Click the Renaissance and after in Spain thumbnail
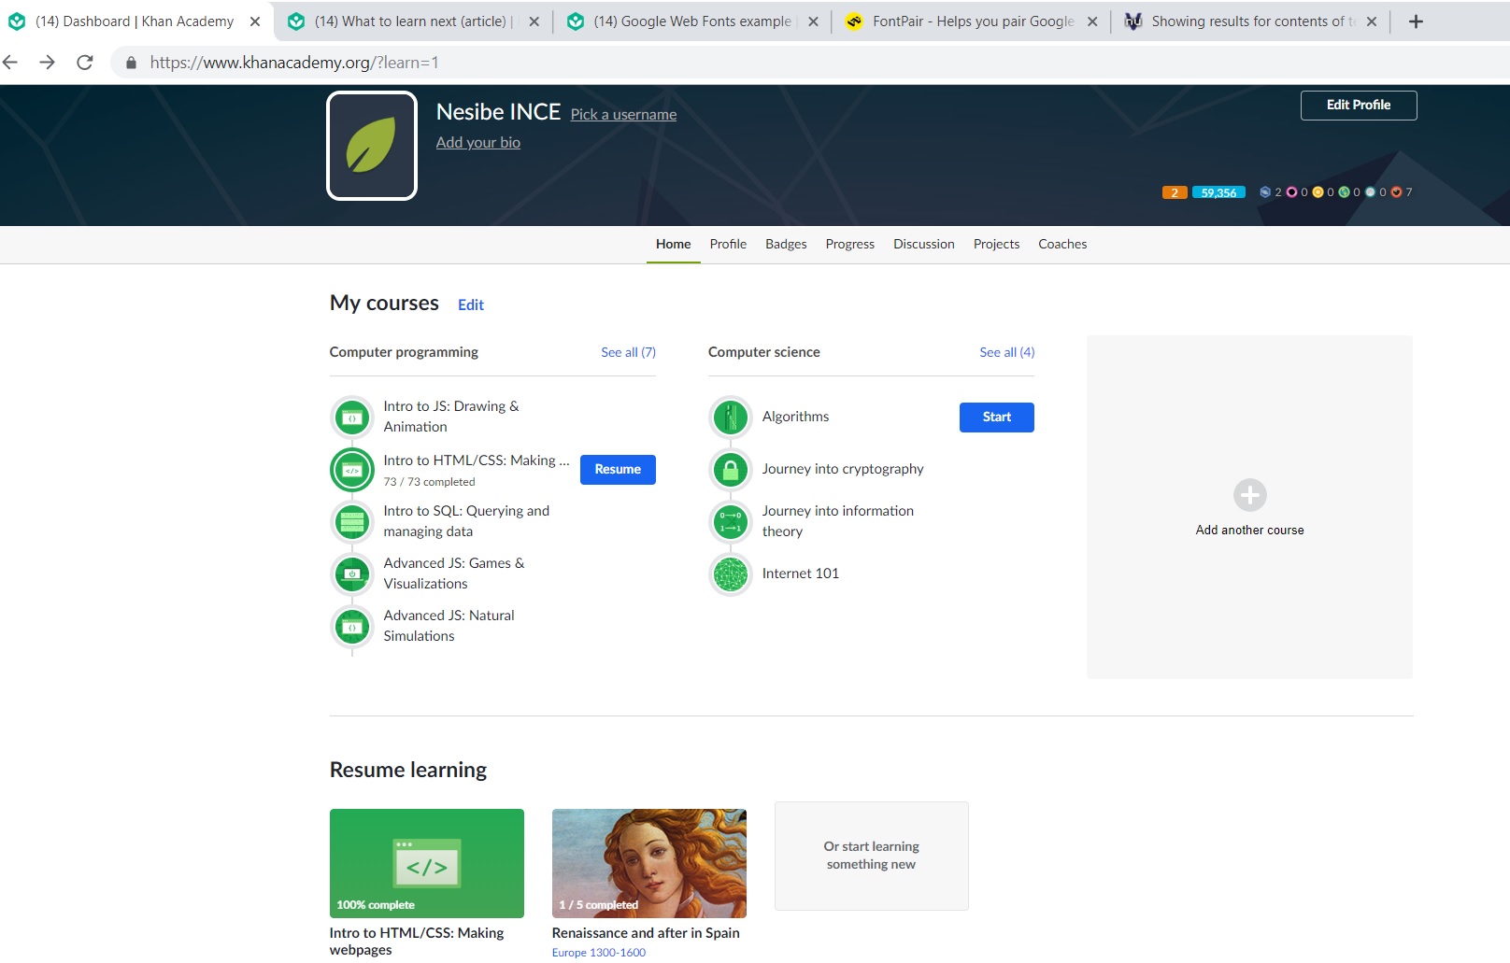 click(649, 863)
